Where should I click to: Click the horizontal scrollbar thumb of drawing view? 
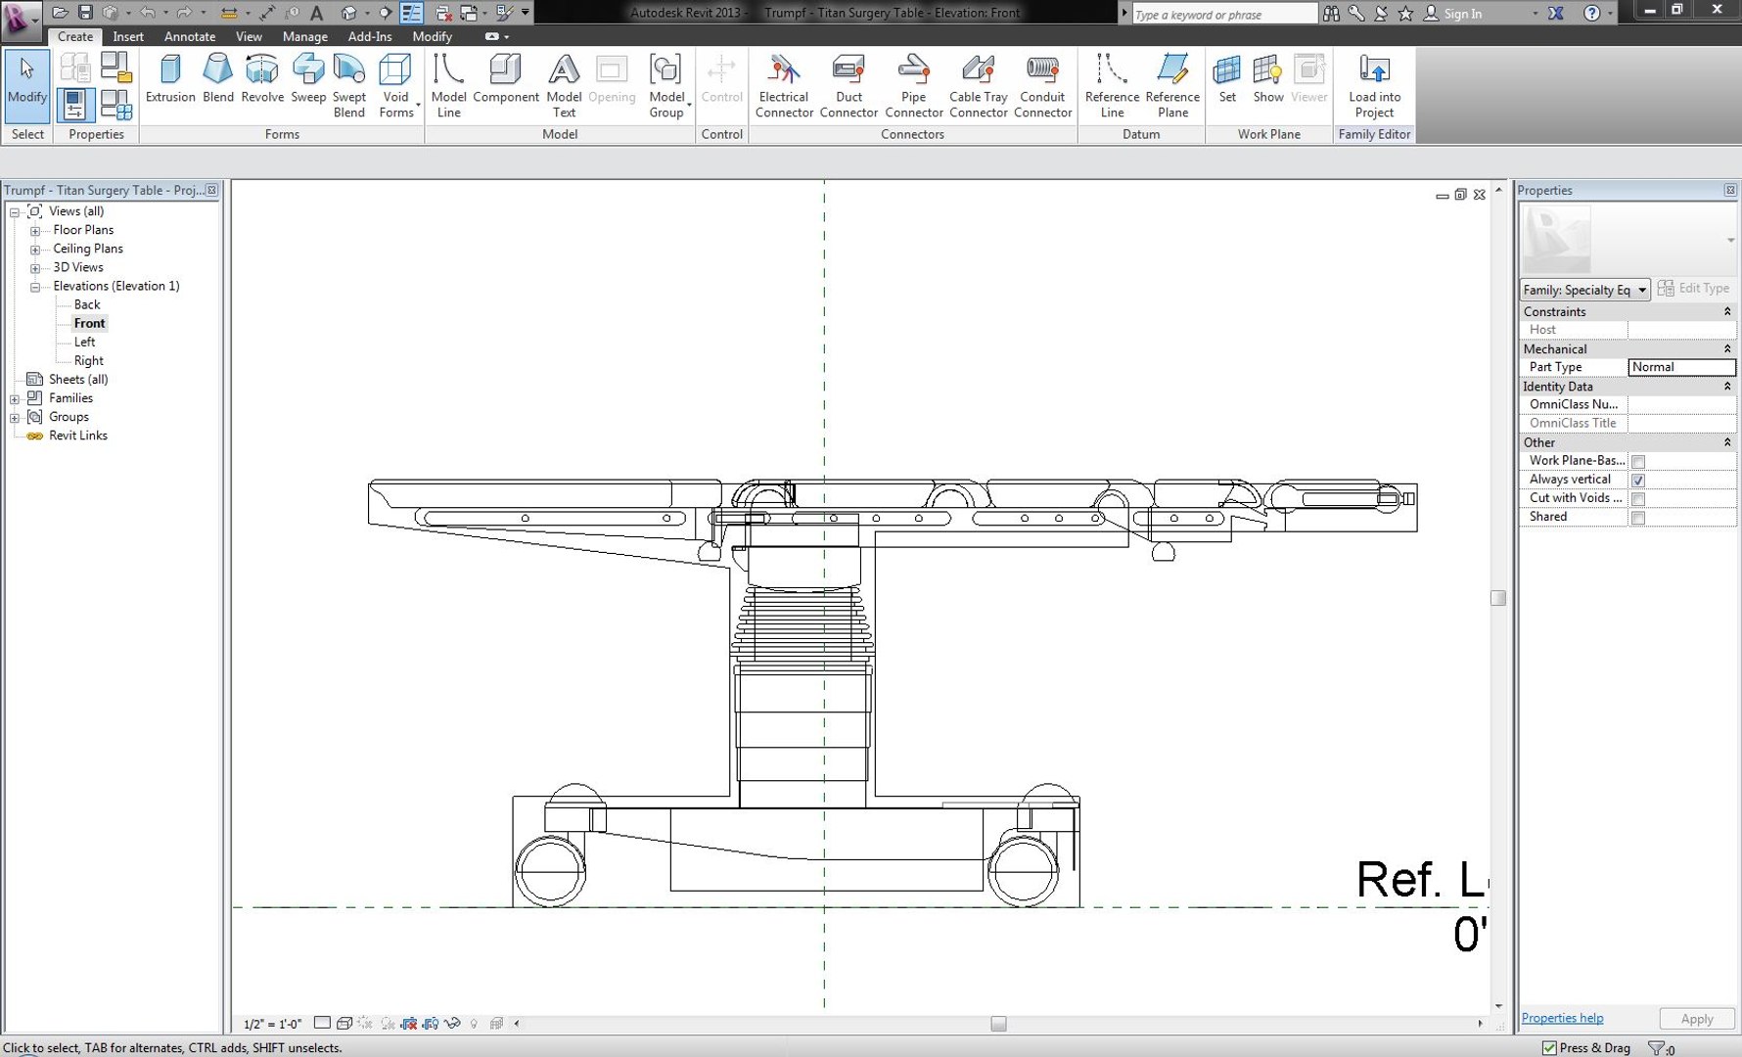coord(998,1024)
